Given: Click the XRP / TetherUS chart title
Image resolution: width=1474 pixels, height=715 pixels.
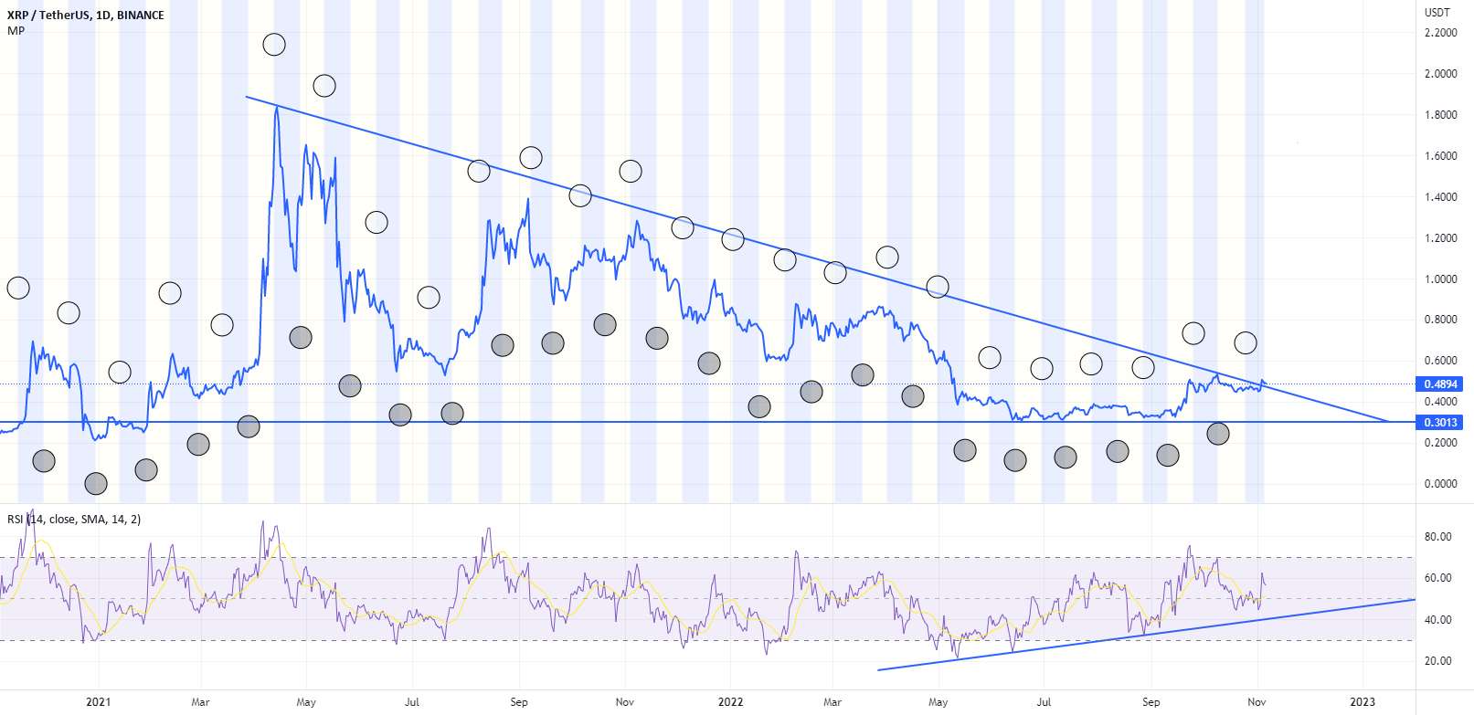Looking at the screenshot, I should coord(86,16).
